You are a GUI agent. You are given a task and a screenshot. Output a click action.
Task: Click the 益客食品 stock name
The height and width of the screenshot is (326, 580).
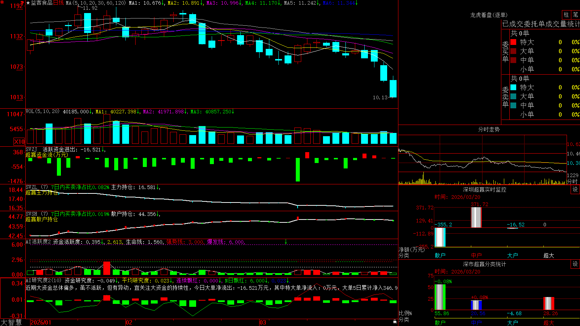42,3
